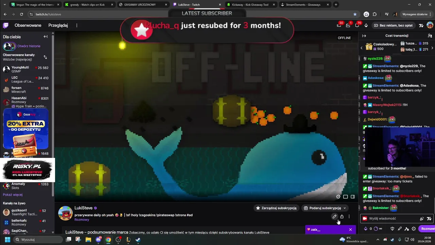This screenshot has height=245, width=435.
Task: Switch to StreamElements Giveaways tab
Action: click(304, 5)
